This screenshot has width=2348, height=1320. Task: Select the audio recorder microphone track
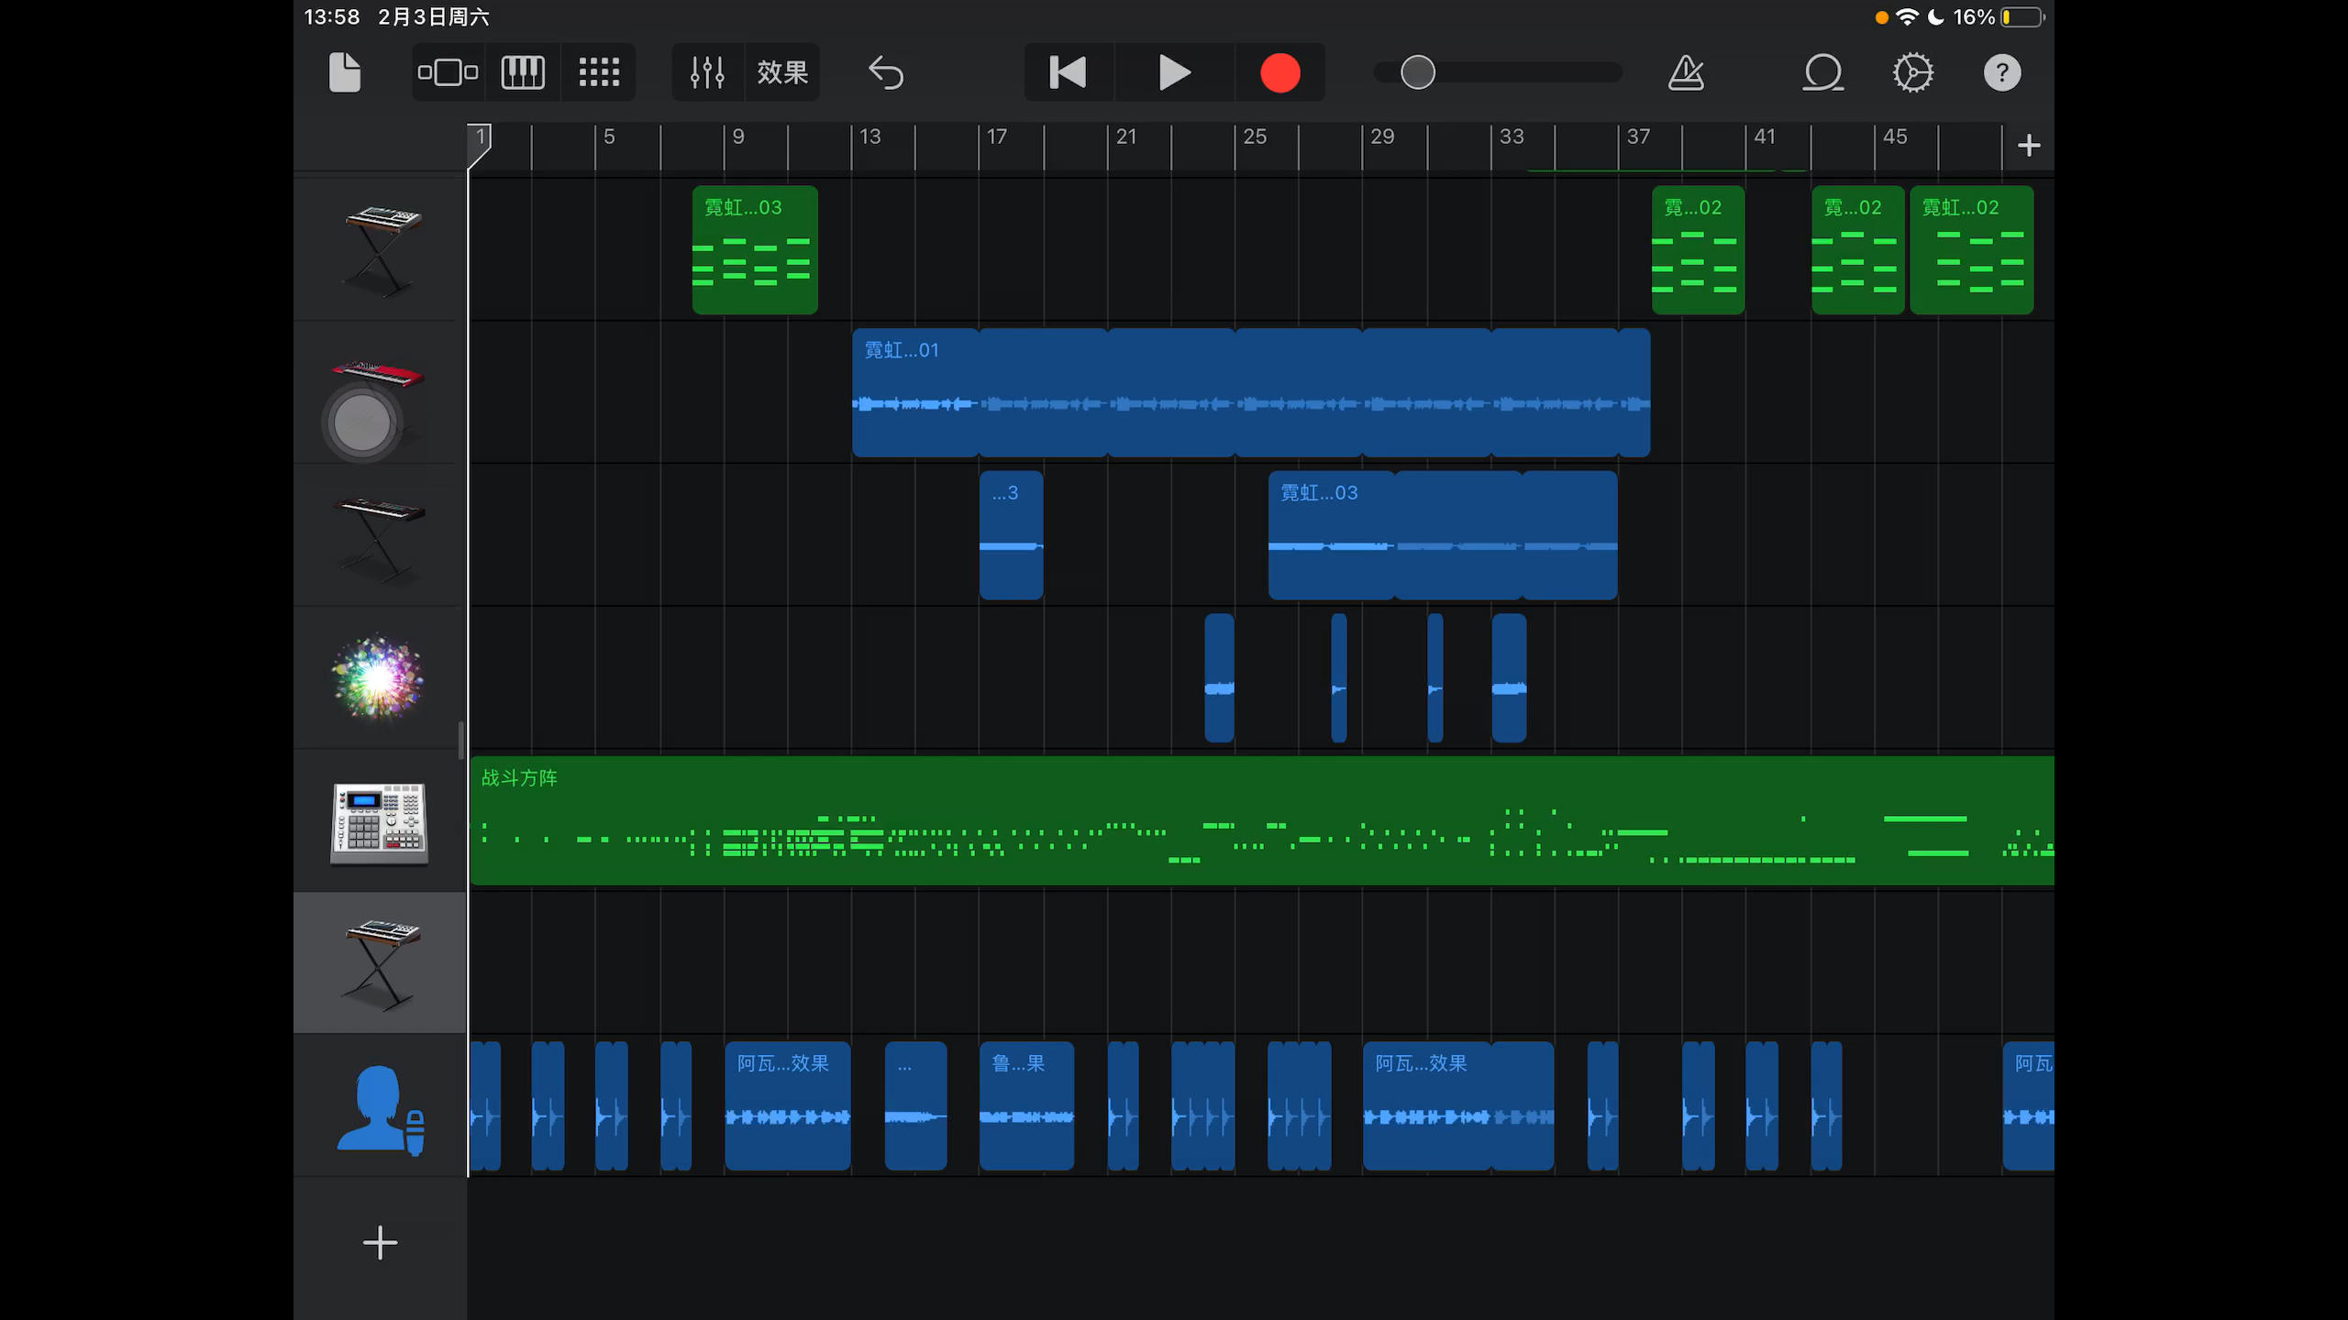click(x=380, y=1107)
